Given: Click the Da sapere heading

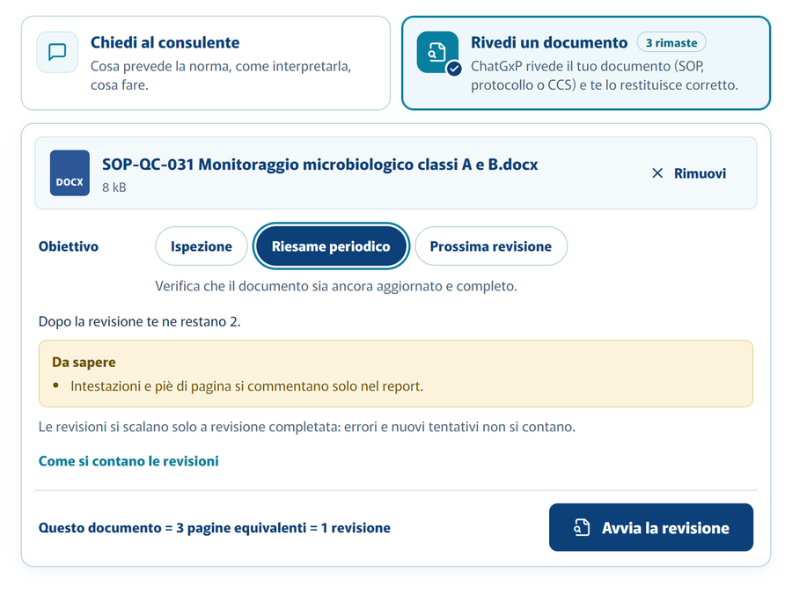Looking at the screenshot, I should 84,363.
